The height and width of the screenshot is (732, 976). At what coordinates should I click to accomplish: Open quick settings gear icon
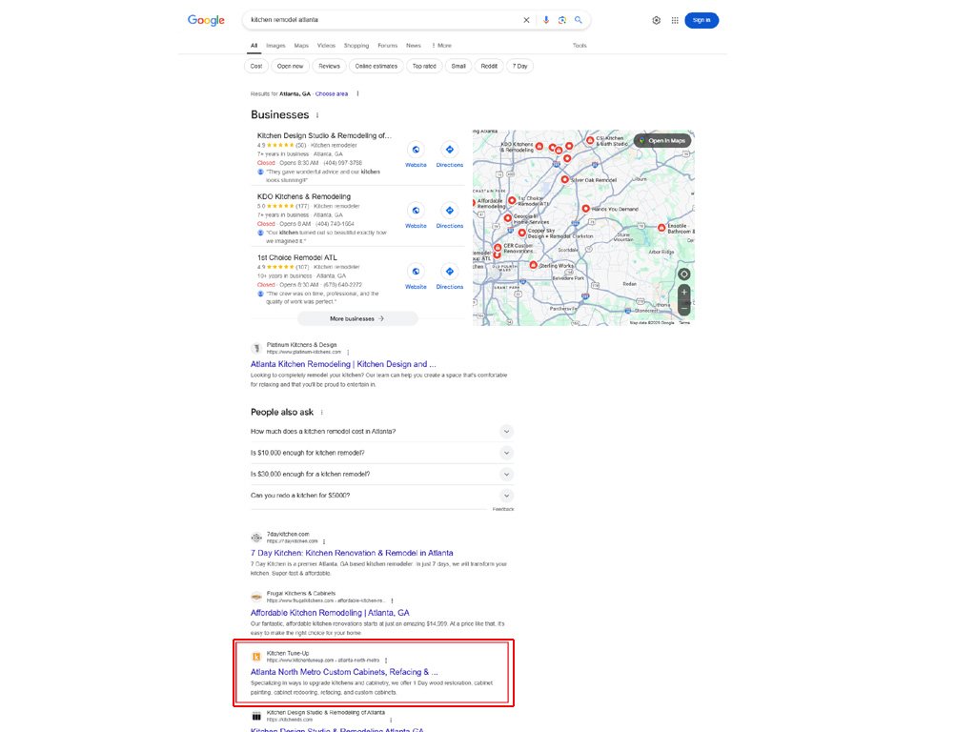tap(656, 21)
